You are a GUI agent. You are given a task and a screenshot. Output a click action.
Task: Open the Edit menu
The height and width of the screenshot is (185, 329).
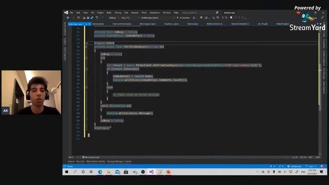tap(78, 12)
